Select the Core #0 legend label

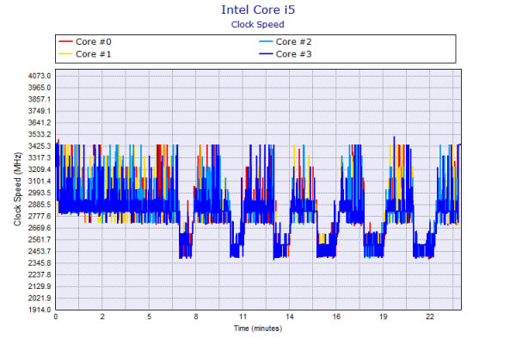[x=94, y=42]
